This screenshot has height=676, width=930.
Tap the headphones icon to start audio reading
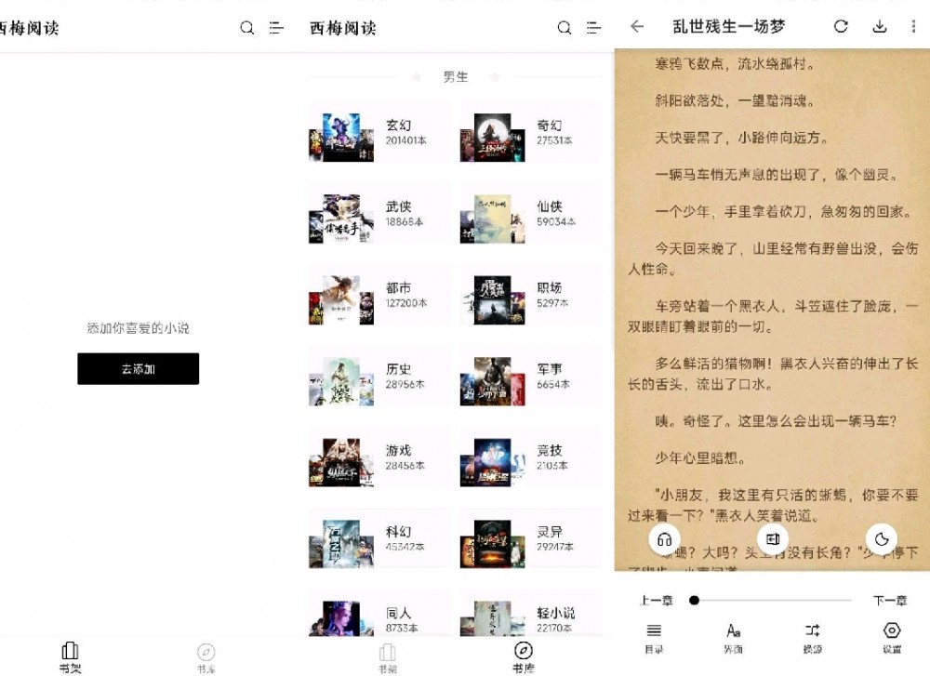[664, 538]
